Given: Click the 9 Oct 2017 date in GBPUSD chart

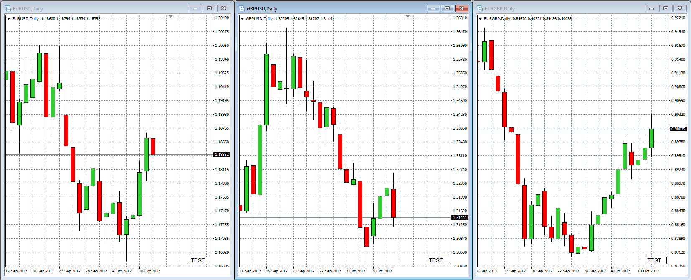Looking at the screenshot, I should click(x=382, y=271).
